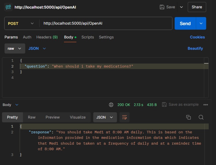Image resolution: width=216 pixels, height=165 pixels.
Task: Click the Beautify link
Action: click(x=195, y=48)
